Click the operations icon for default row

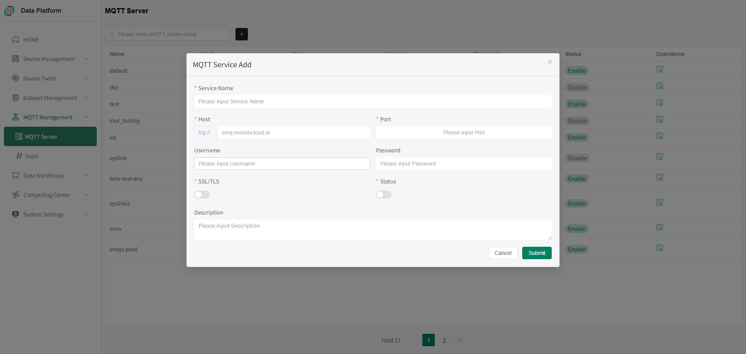[659, 70]
